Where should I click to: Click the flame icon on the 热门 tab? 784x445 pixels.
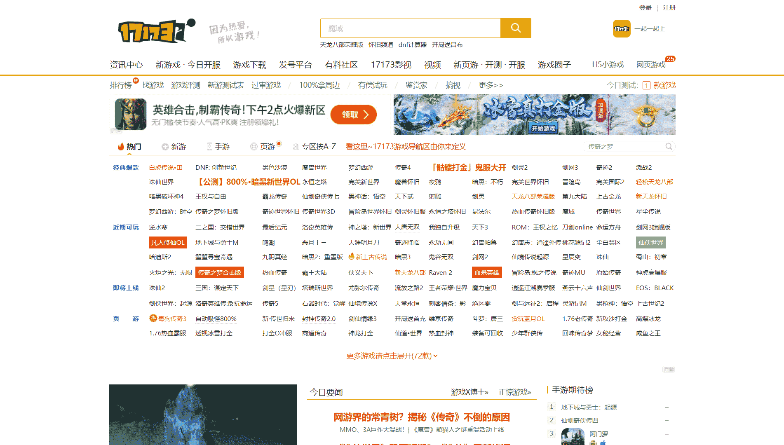coord(121,147)
